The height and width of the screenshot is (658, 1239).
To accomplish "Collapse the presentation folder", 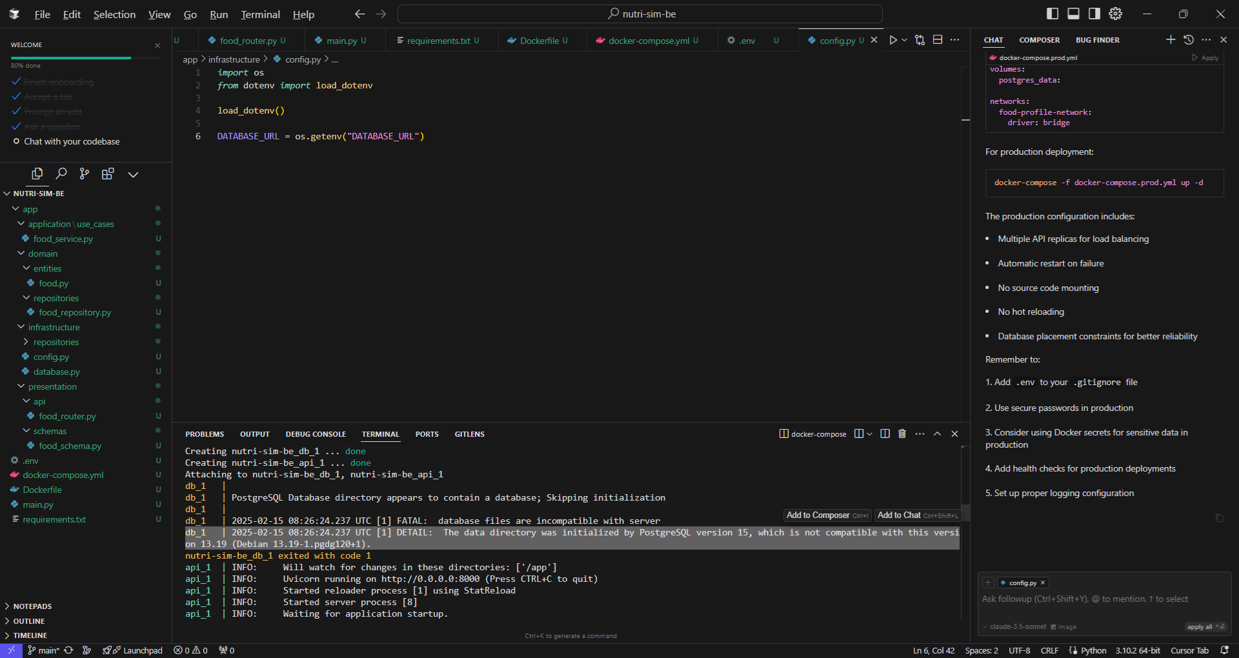I will click(21, 386).
